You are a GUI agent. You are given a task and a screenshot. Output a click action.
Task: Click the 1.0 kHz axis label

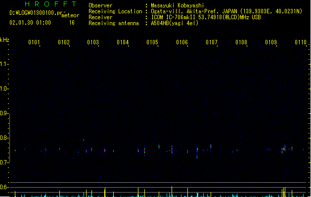(x=4, y=89)
